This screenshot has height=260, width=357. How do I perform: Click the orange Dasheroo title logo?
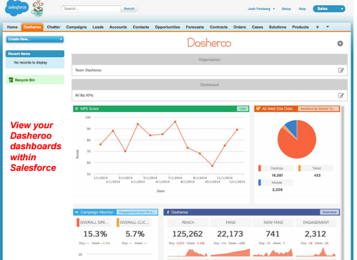(209, 43)
